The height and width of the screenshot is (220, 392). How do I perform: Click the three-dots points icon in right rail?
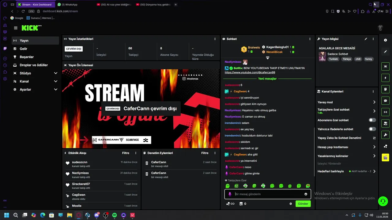tap(385, 146)
